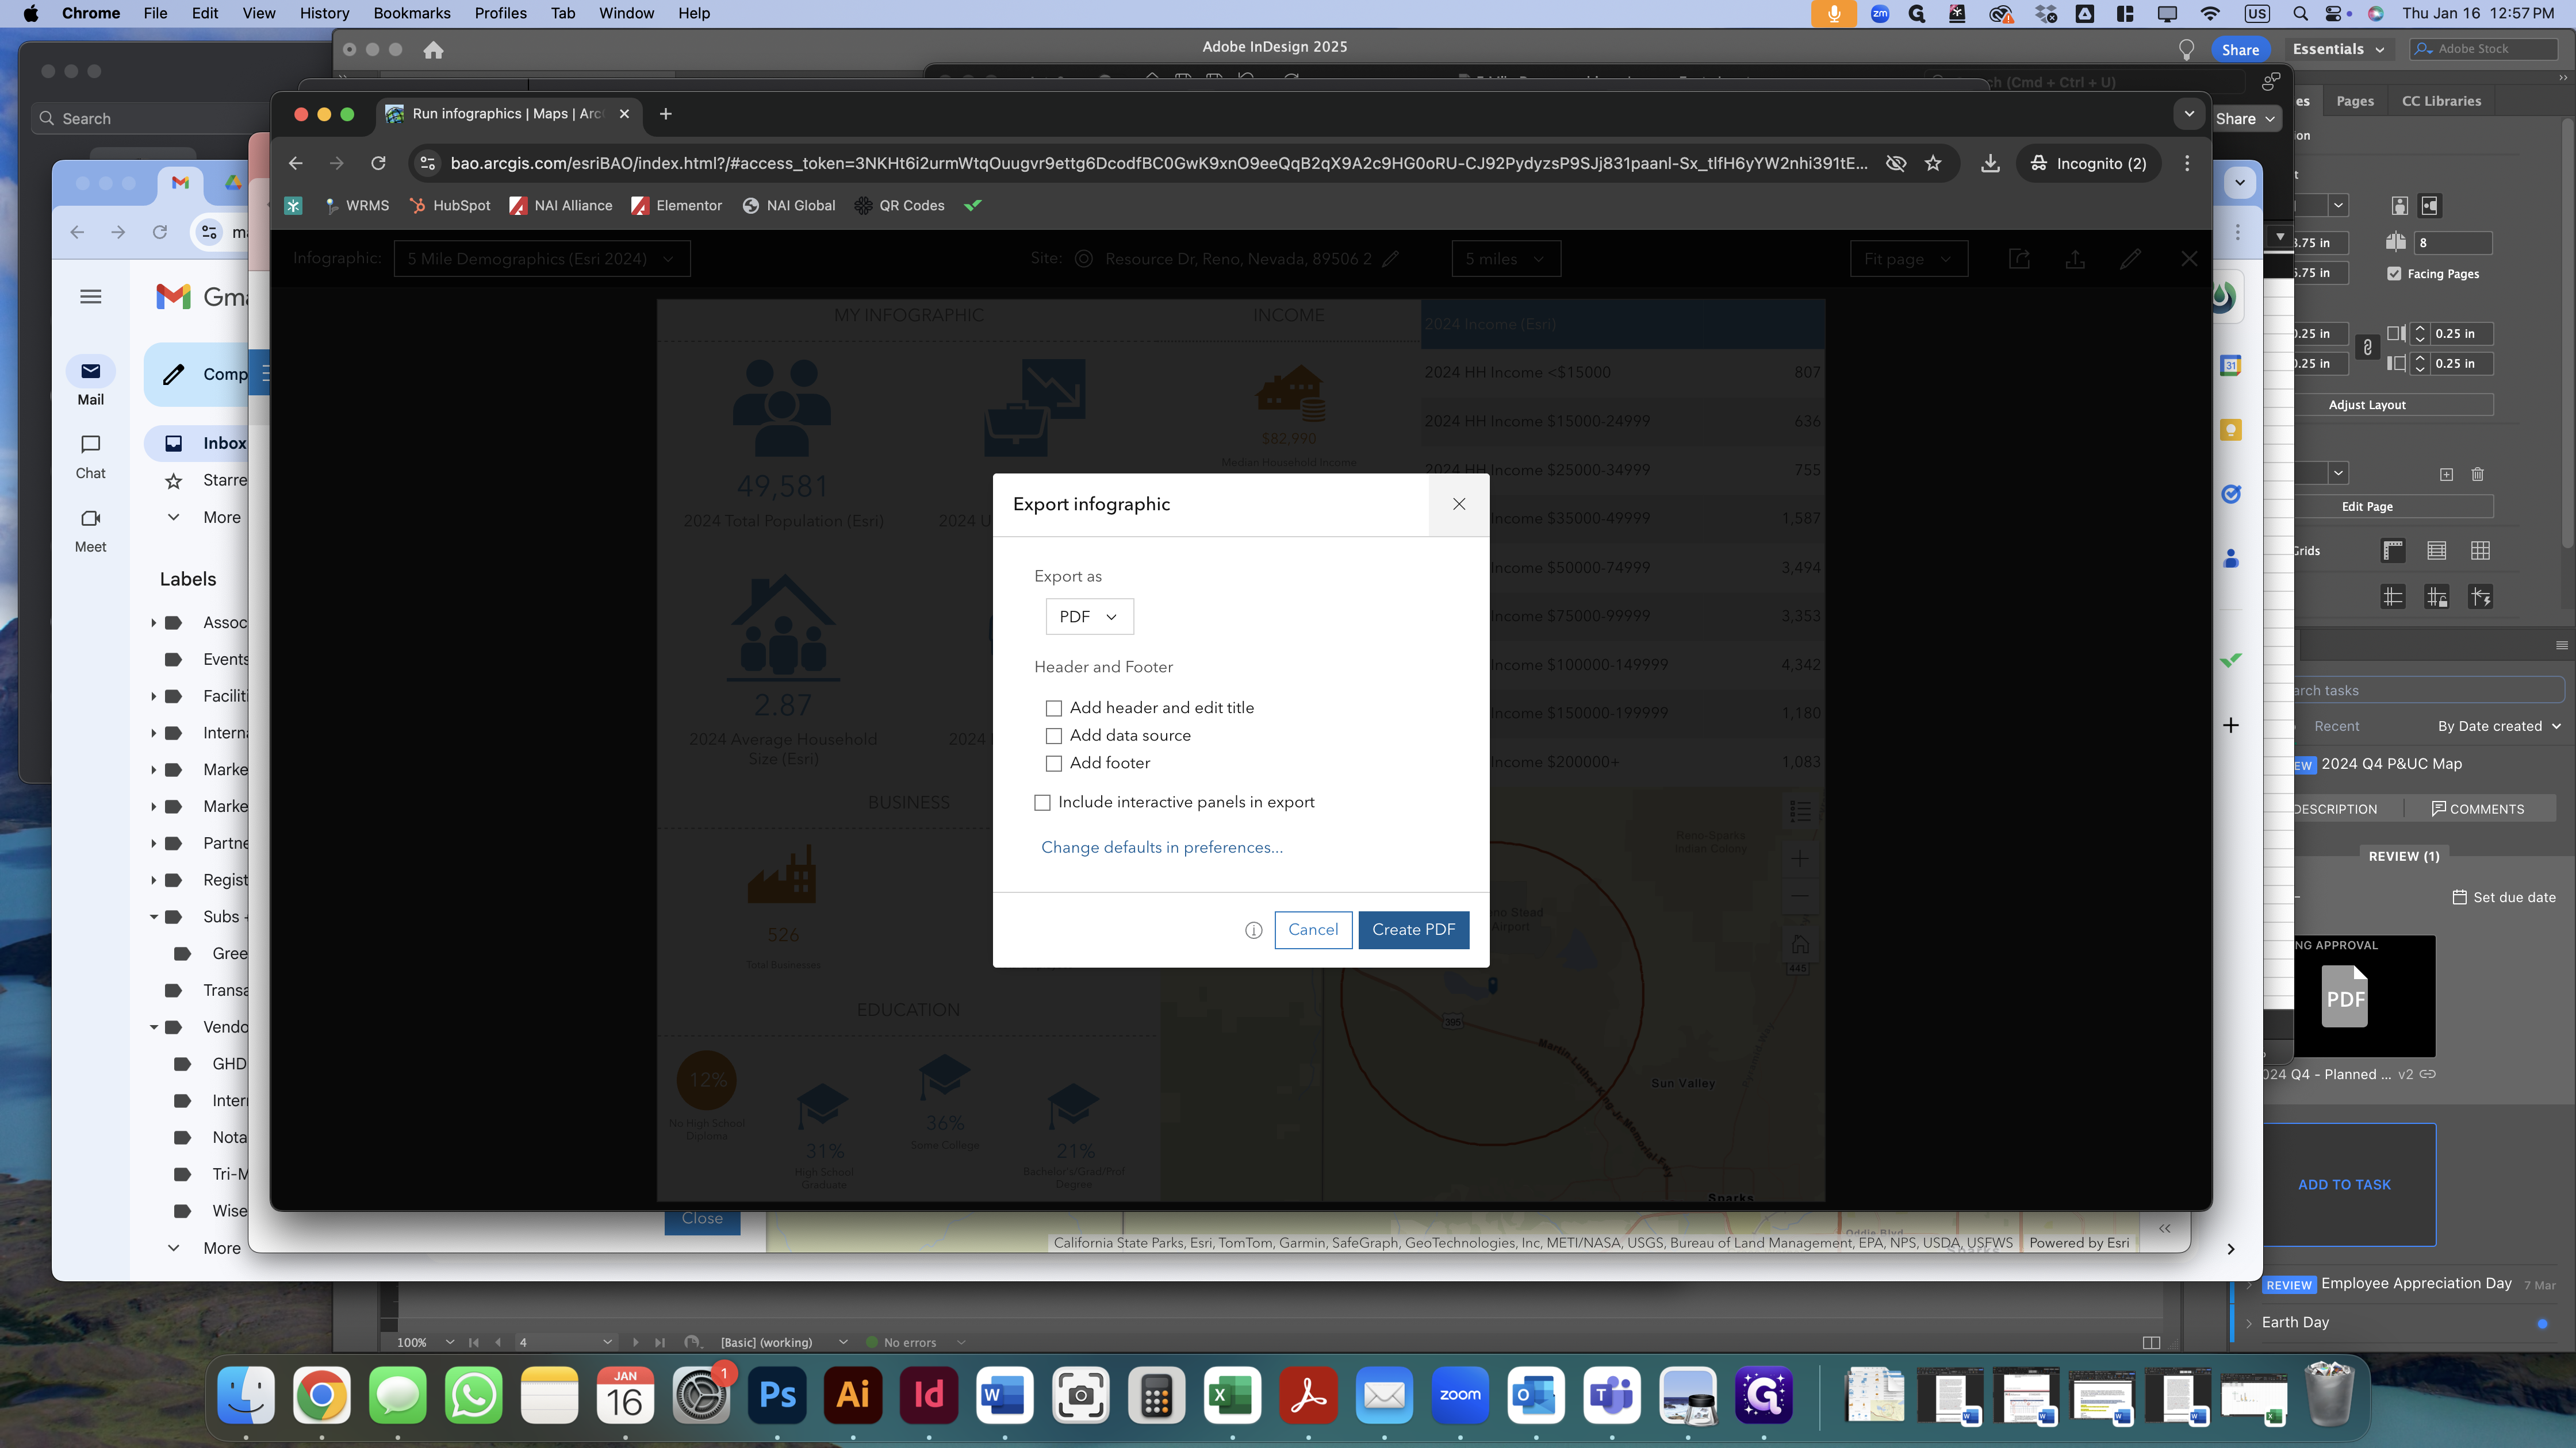Expand Earth Day task row
The image size is (2576, 1448).
(2249, 1323)
